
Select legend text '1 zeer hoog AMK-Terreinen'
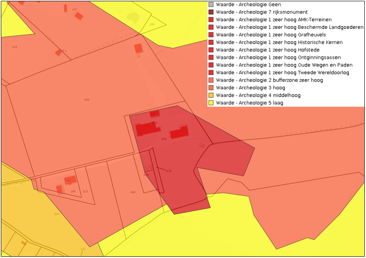(300, 19)
